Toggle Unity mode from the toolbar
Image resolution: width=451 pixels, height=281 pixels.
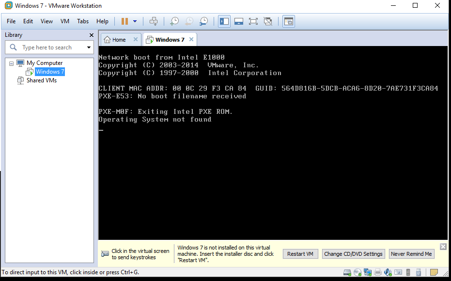pyautogui.click(x=268, y=21)
